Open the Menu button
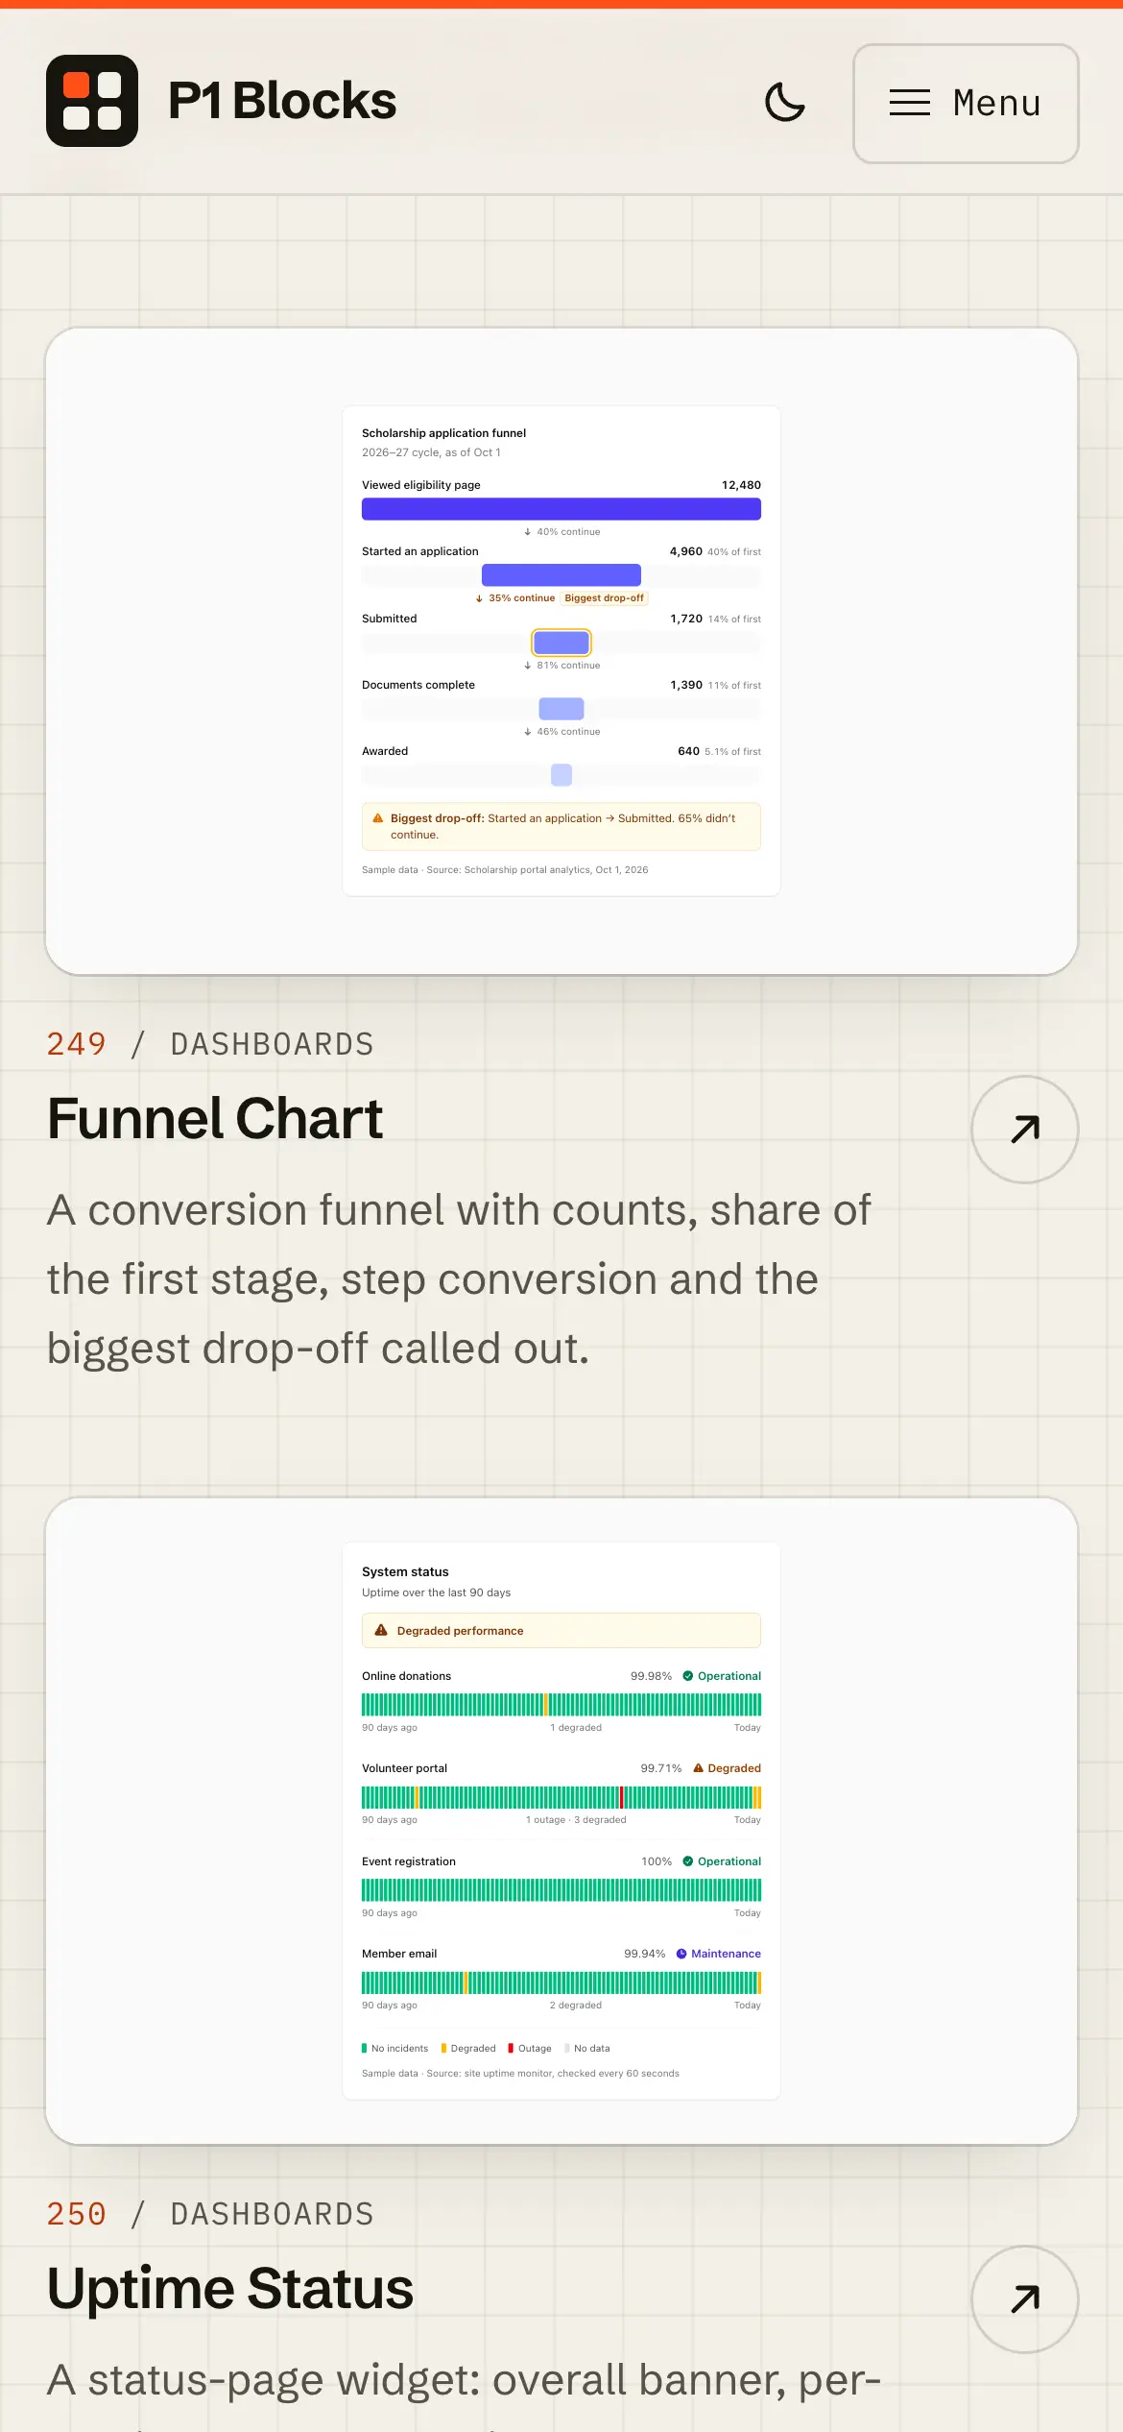Screen dimensions: 1123x2432 966,104
